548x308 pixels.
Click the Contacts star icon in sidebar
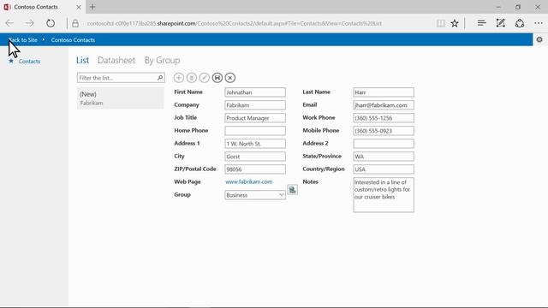(11, 61)
